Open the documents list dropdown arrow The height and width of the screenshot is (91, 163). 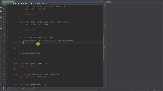pos(103,2)
